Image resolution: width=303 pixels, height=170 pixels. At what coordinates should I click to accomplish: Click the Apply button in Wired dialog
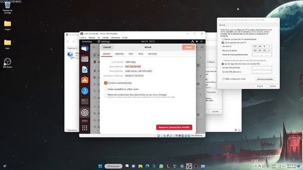coord(188,47)
